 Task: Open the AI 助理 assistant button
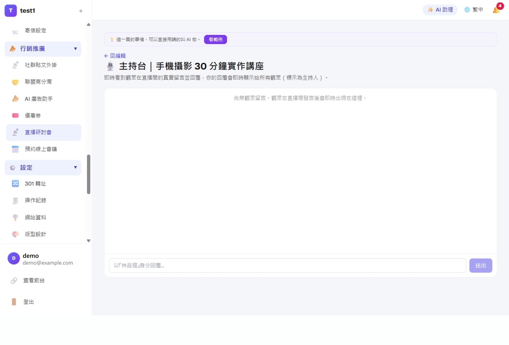(x=440, y=10)
